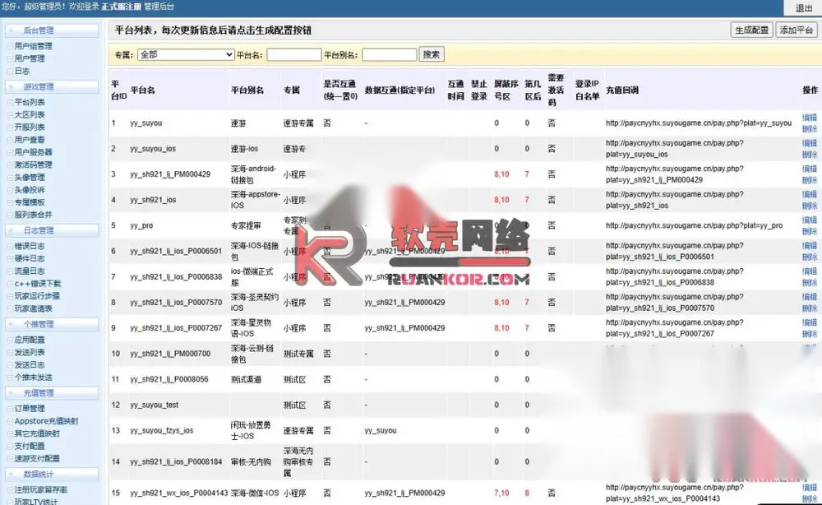Open 注册玩家留存率 statistics page
Screen dimensions: 822x505
click(41, 490)
